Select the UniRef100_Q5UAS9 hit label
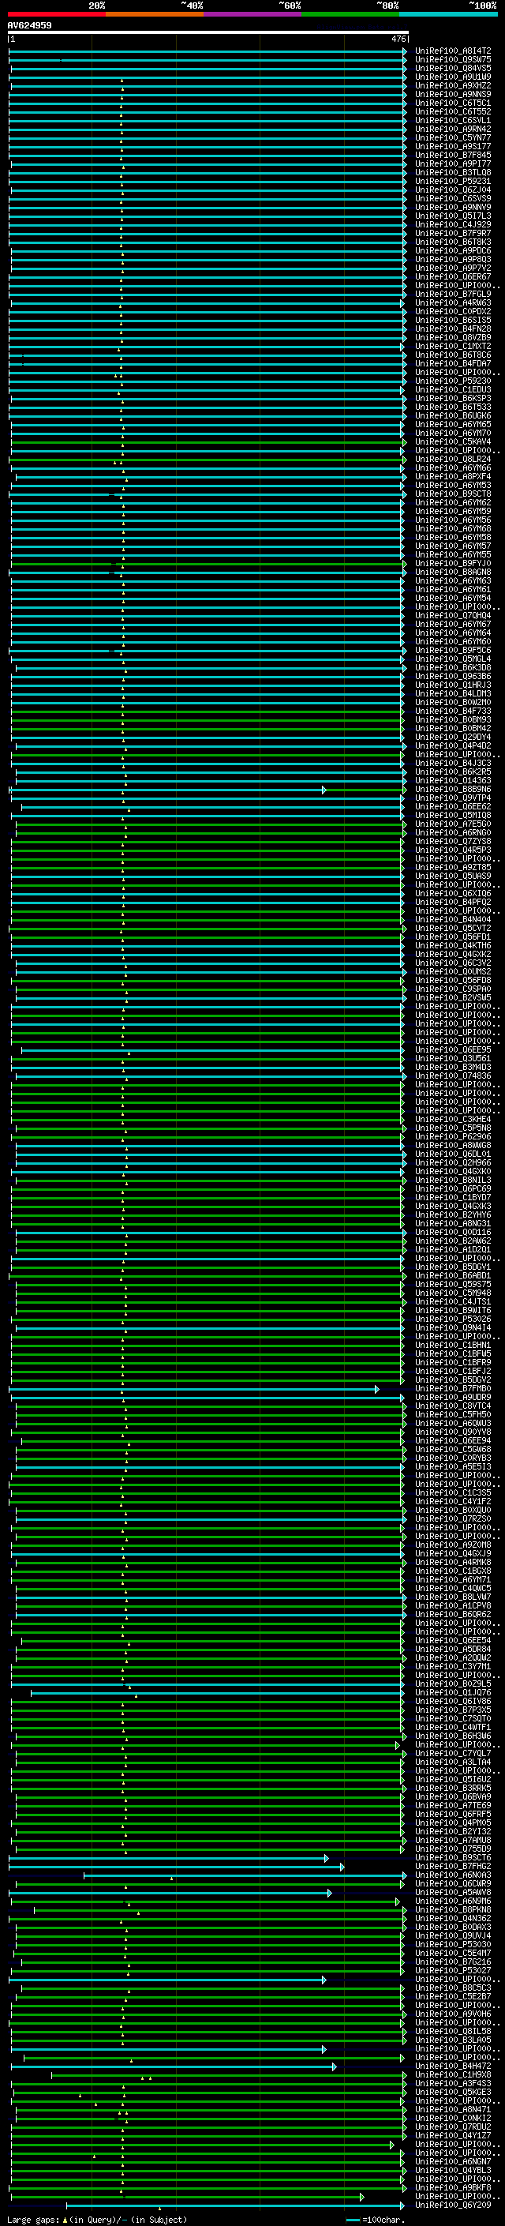 click(453, 877)
